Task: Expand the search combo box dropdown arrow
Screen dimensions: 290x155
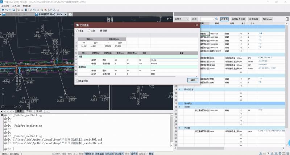Action: click(x=214, y=19)
